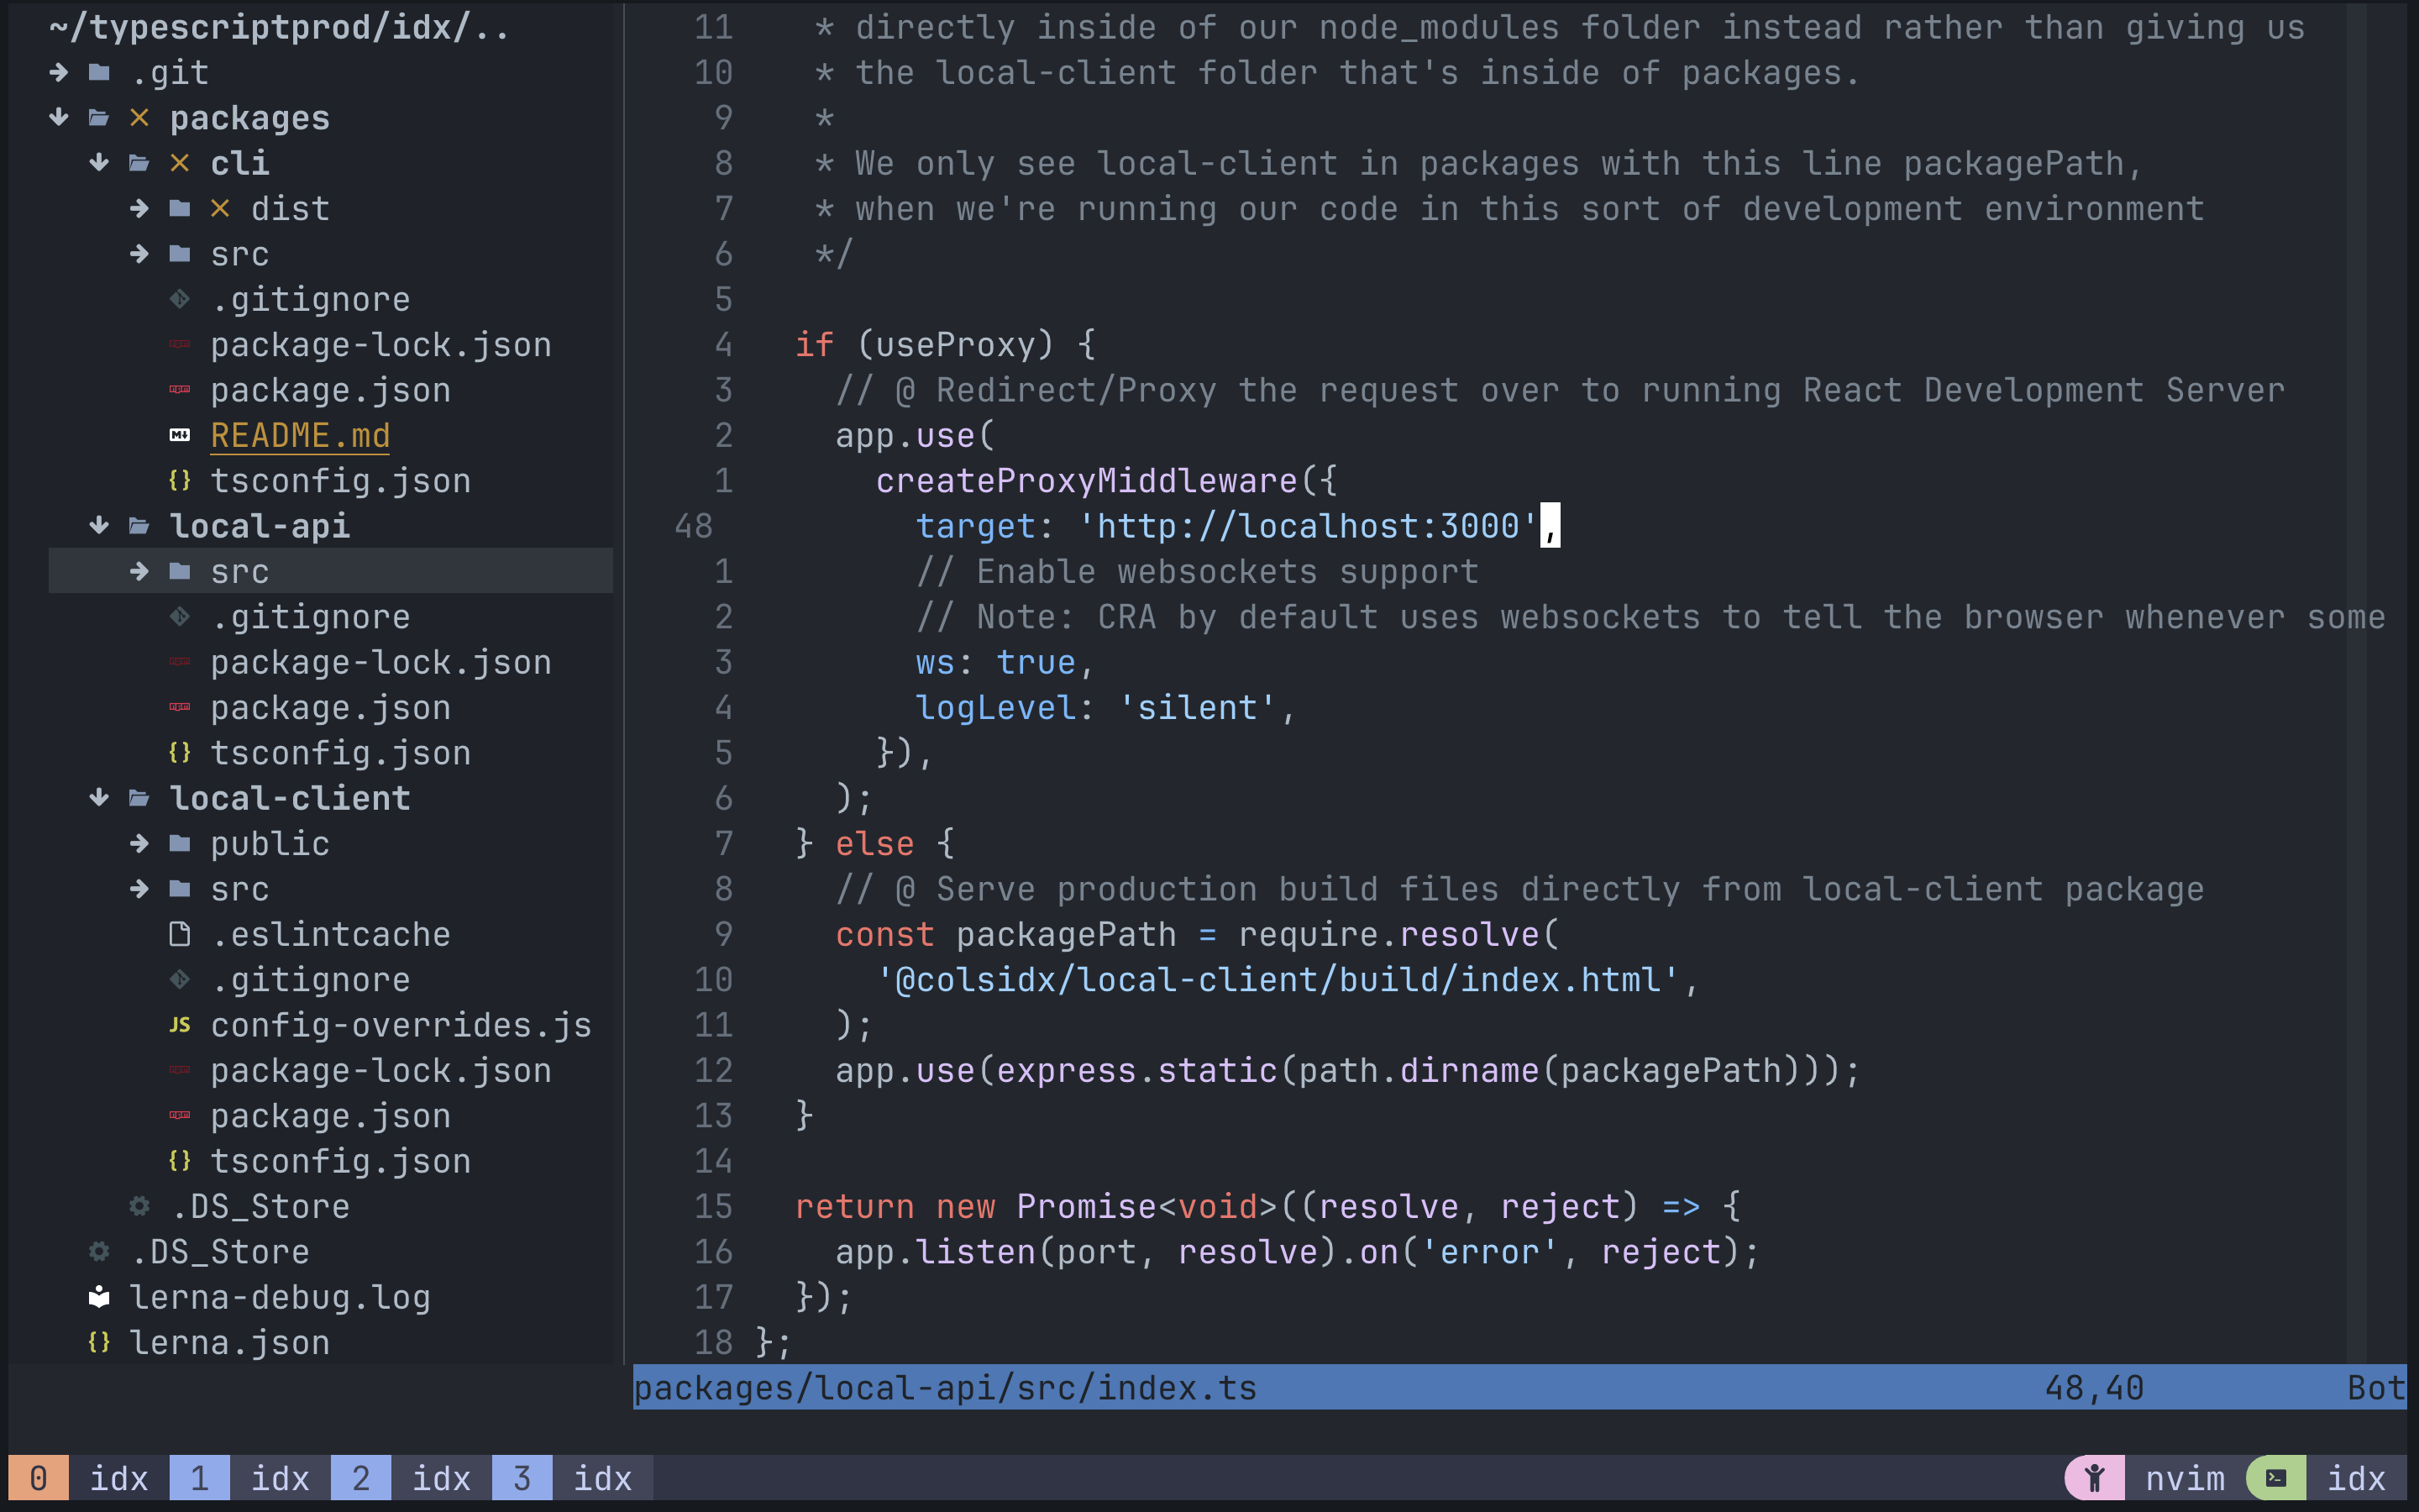Screen dimensions: 2419x1512
Task: Expand the public folder in local-client
Action: click(x=139, y=843)
